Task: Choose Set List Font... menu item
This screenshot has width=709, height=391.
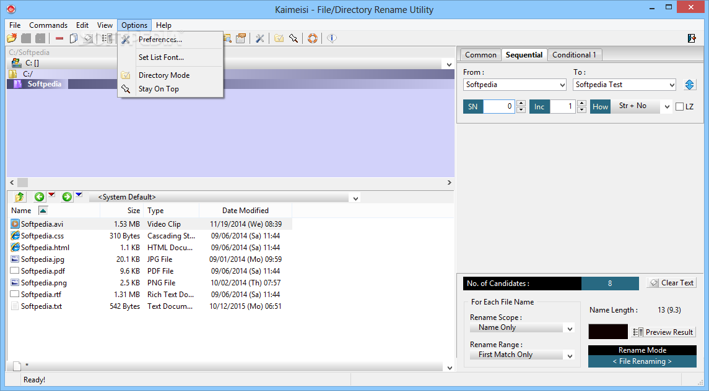Action: [x=161, y=57]
